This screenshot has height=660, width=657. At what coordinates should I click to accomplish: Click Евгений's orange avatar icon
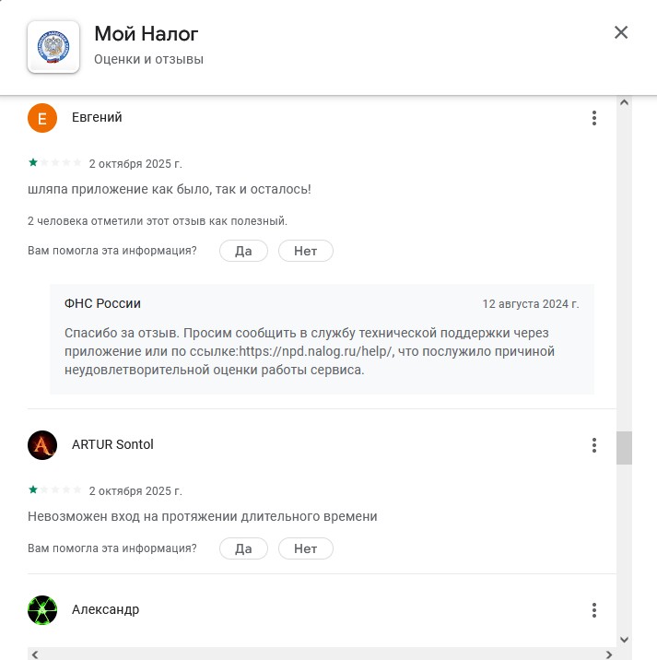point(43,118)
